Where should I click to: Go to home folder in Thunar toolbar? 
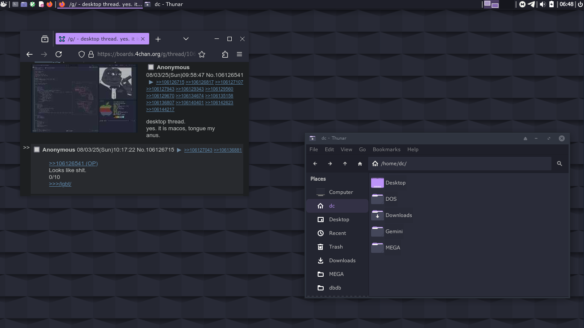tap(360, 164)
